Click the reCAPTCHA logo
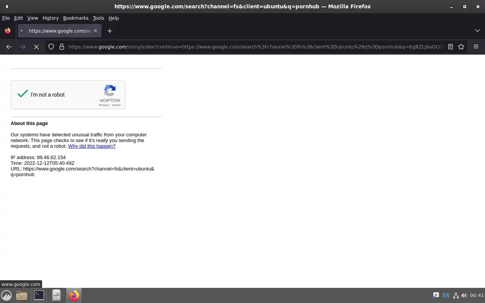This screenshot has height=303, width=485. [110, 91]
